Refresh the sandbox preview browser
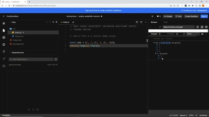 coord(160,27)
